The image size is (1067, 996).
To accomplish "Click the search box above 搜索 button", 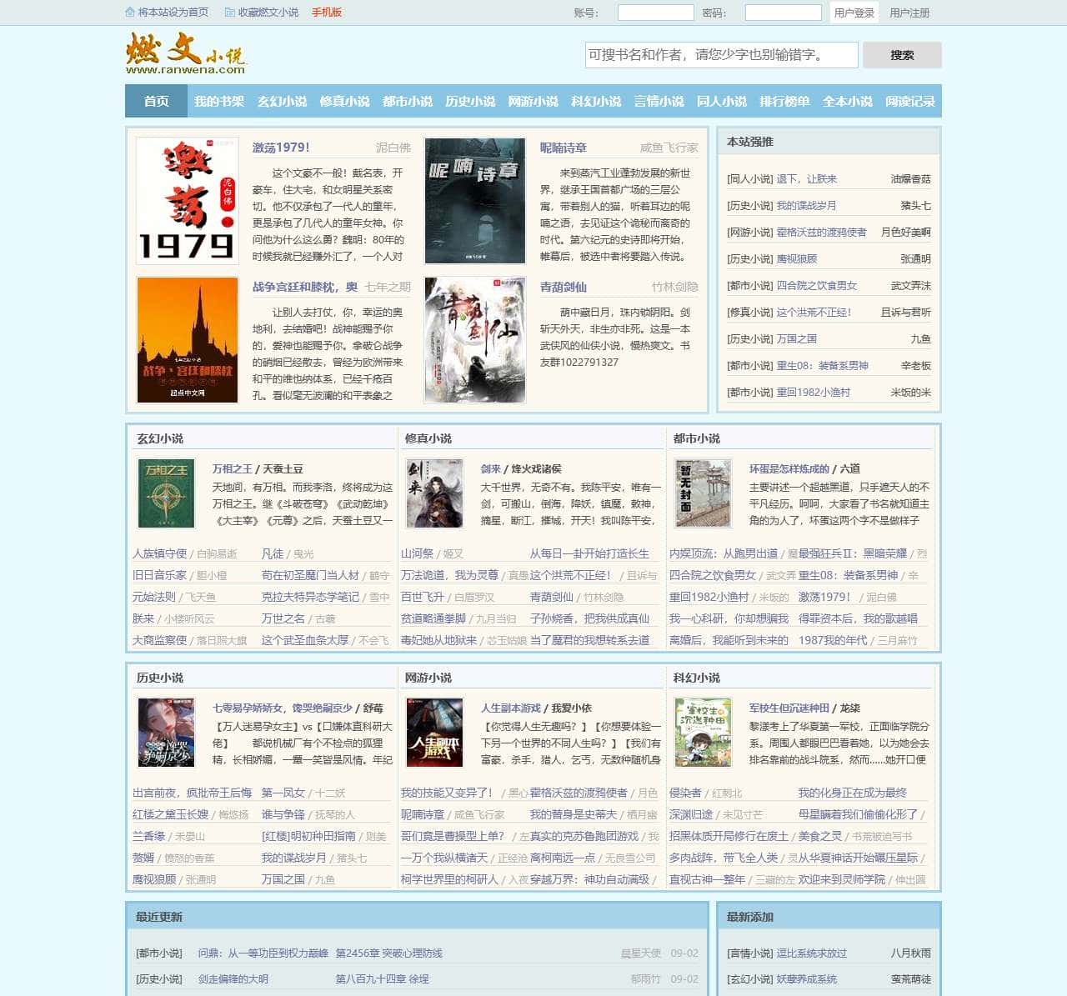I will point(721,54).
